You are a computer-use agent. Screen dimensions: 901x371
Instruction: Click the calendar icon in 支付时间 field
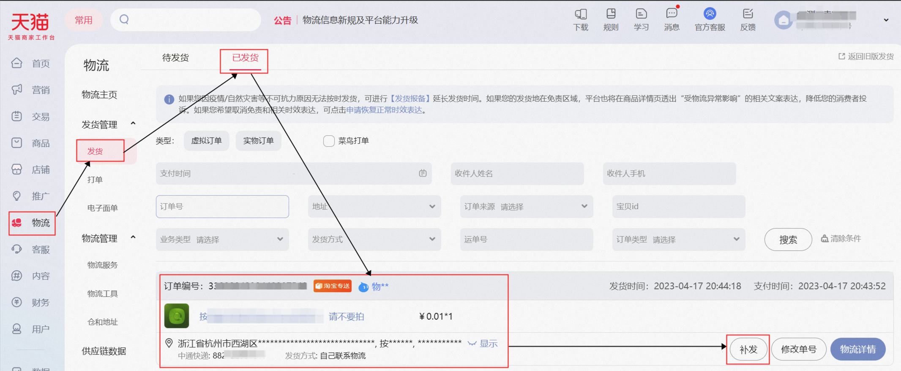pyautogui.click(x=423, y=173)
